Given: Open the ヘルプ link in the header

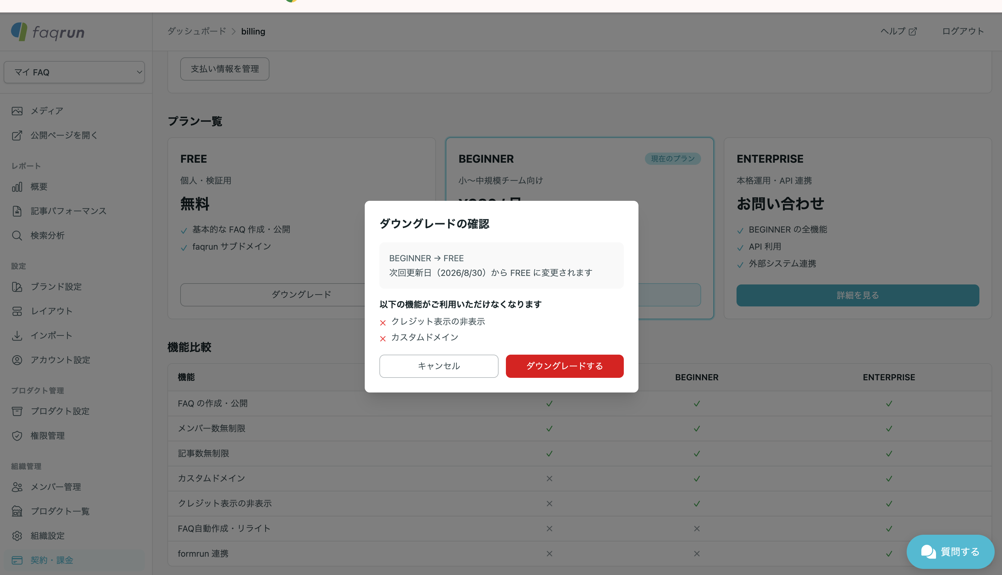Looking at the screenshot, I should point(898,32).
